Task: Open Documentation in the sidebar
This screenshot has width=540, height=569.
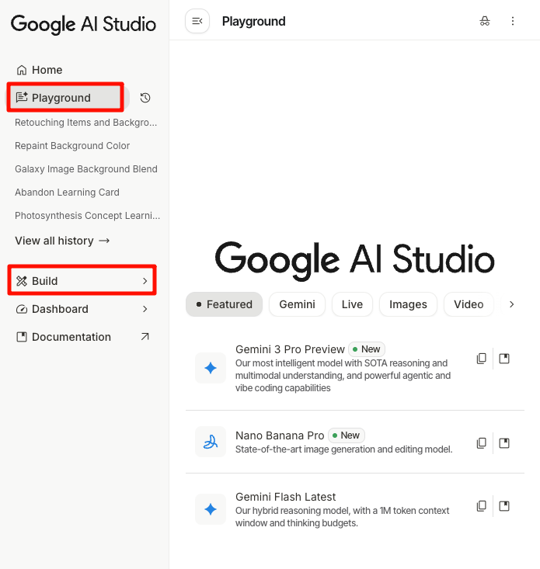Action: [71, 337]
